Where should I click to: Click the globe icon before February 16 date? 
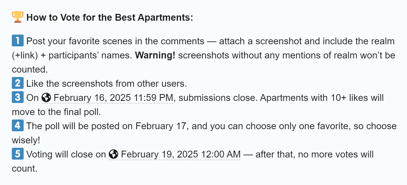pyautogui.click(x=46, y=98)
